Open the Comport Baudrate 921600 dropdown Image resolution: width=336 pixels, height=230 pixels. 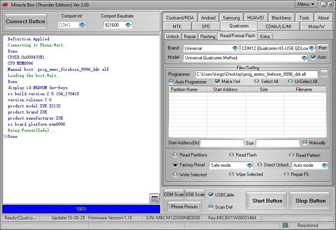[x=128, y=25]
